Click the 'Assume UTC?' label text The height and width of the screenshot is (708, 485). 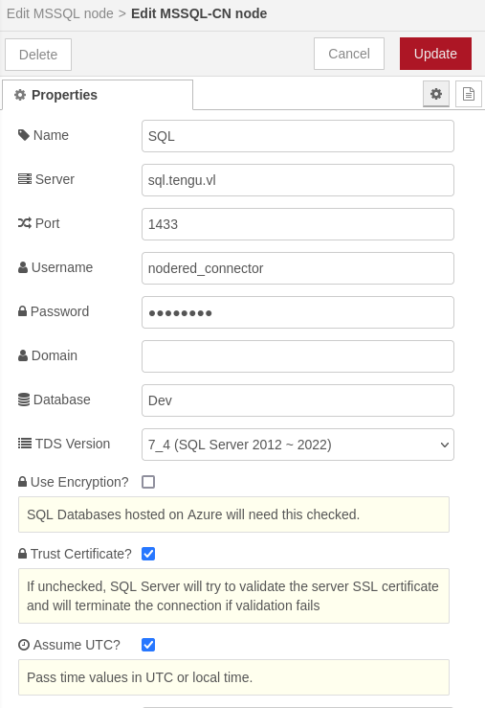(77, 645)
